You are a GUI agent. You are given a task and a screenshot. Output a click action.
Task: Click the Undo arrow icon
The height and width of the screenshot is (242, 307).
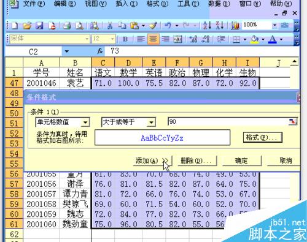[168, 26]
